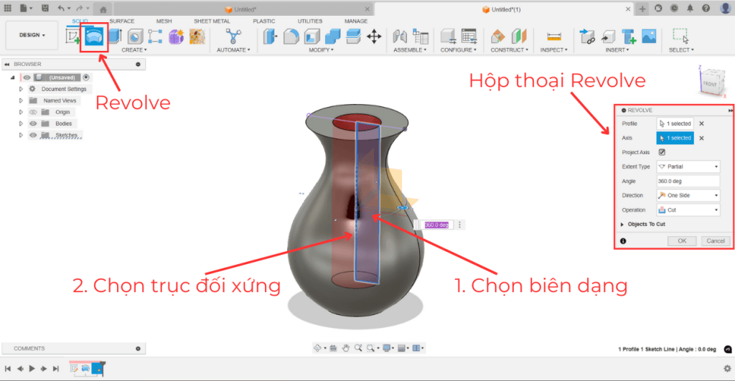Expand the Objects To Cut section
This screenshot has height=381, width=735.
pyautogui.click(x=622, y=225)
